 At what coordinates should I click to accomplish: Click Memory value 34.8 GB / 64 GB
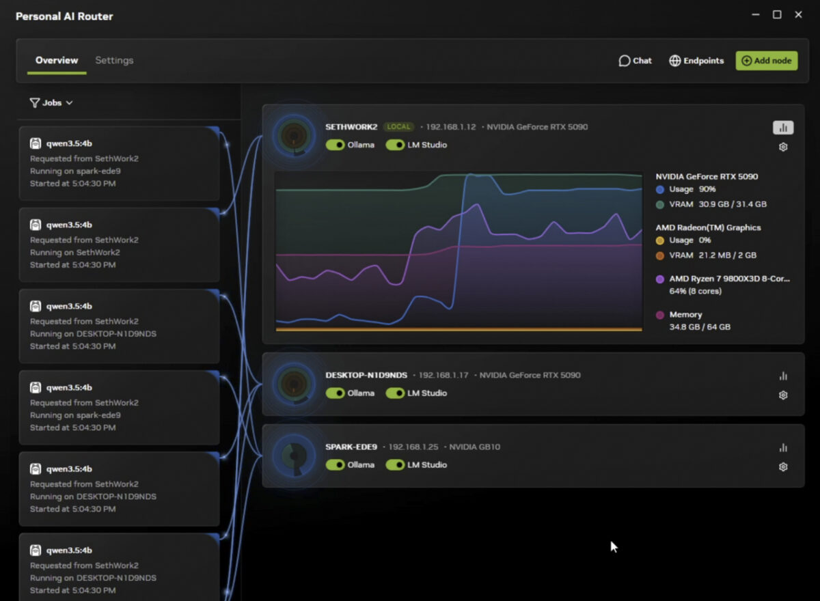(700, 327)
